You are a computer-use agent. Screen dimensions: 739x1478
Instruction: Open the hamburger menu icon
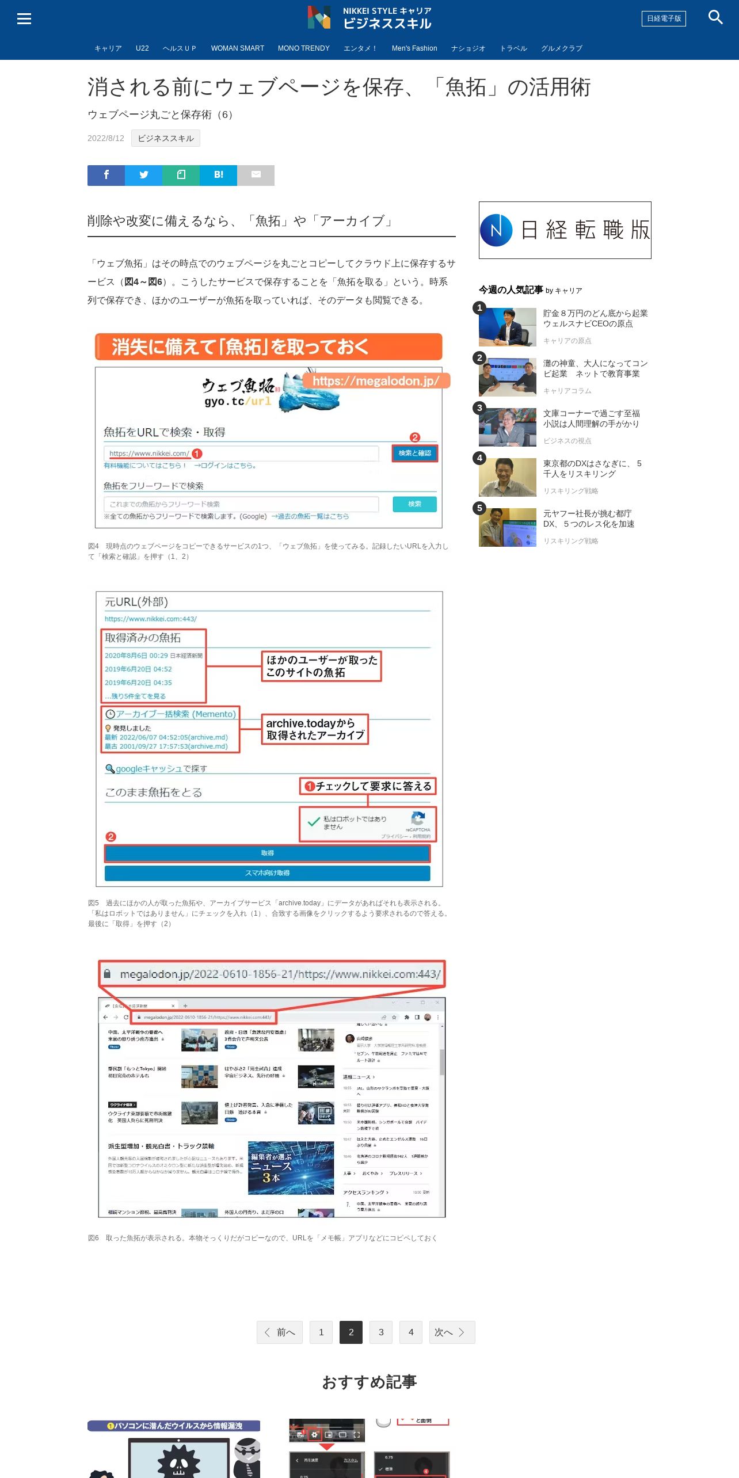coord(24,18)
